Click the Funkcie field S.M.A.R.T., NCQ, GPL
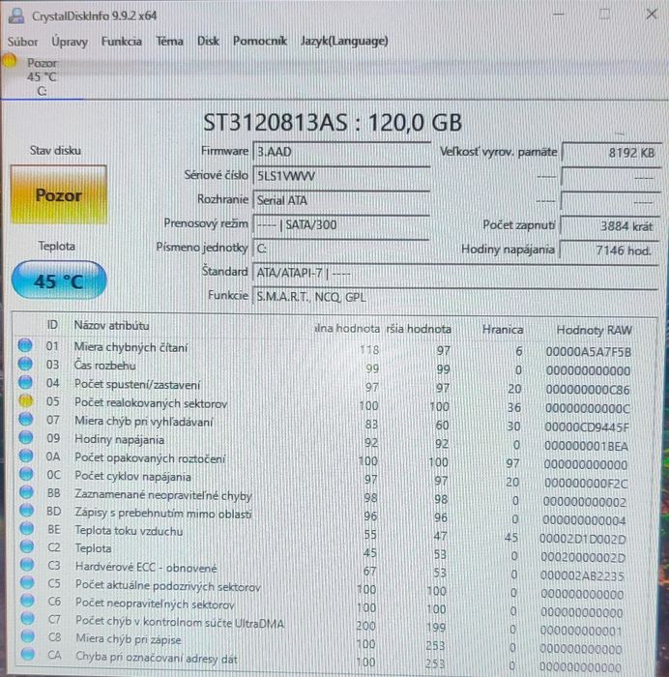This screenshot has width=669, height=677. click(x=455, y=297)
